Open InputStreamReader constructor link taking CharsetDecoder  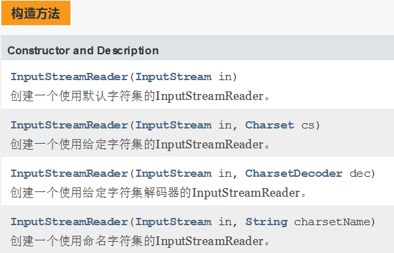pyautogui.click(x=69, y=174)
